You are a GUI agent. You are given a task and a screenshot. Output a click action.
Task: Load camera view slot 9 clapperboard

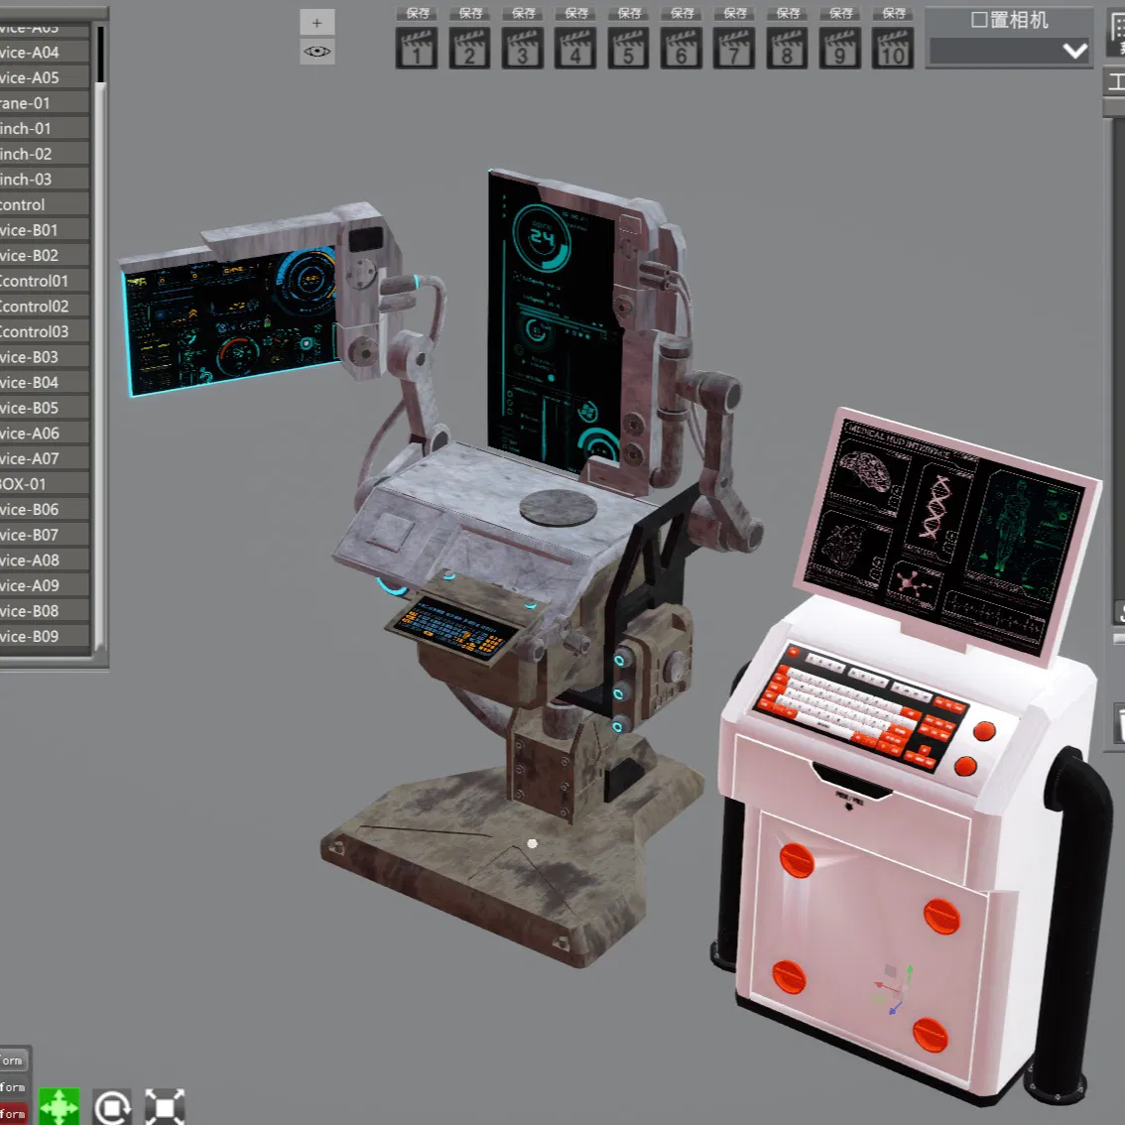click(840, 48)
